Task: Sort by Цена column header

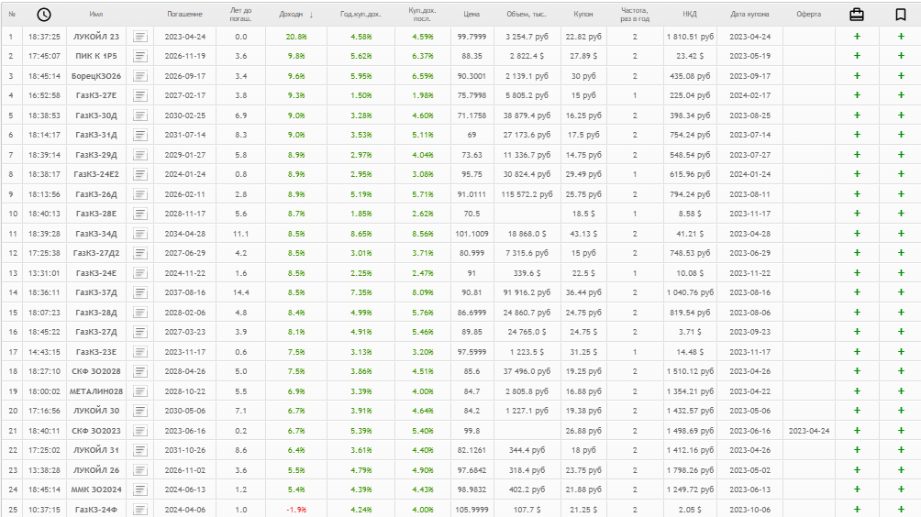Action: click(x=472, y=14)
